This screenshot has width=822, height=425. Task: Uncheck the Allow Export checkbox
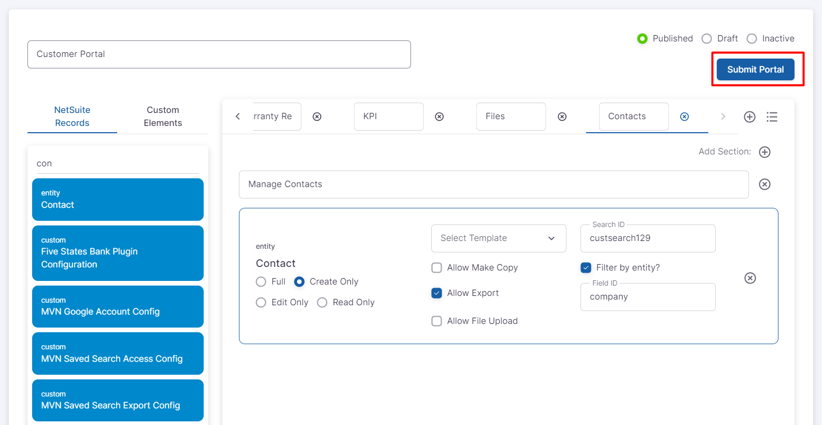437,293
